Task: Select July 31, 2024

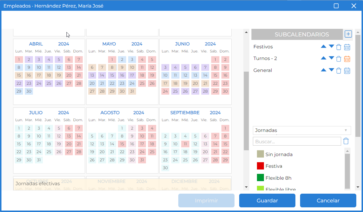Action: click(x=39, y=160)
